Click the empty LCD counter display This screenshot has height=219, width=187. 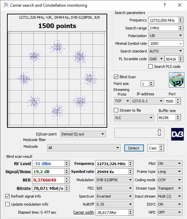tap(139, 132)
